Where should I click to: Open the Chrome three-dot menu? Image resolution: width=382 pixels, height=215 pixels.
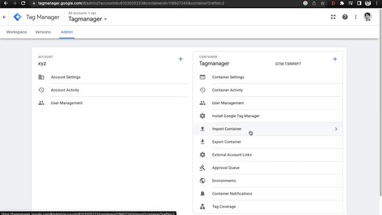pyautogui.click(x=377, y=3)
